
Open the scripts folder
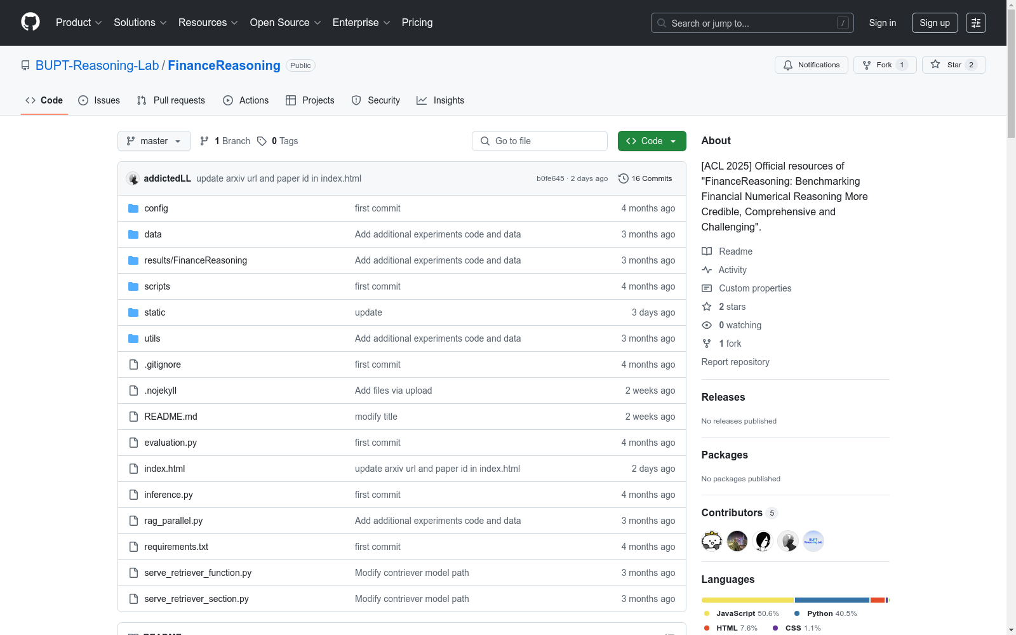click(x=157, y=286)
